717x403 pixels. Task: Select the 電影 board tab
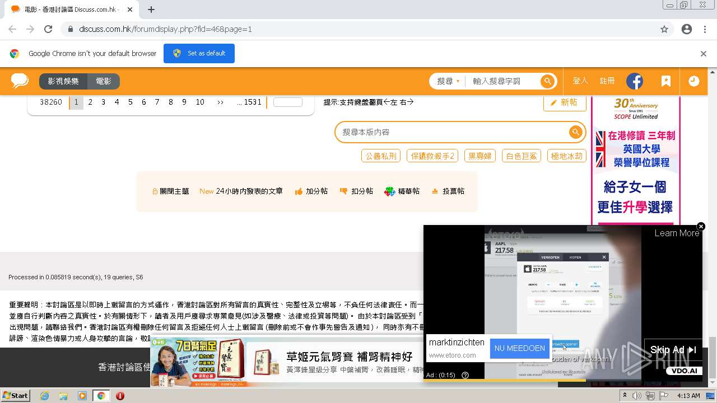pos(104,81)
